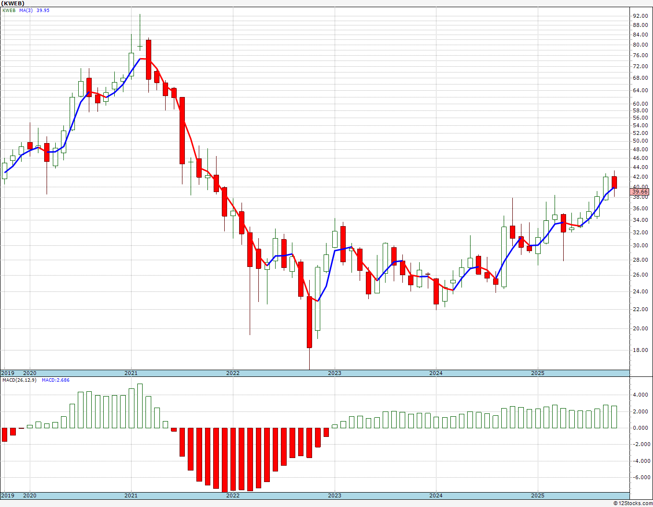Select the 76.00 price axis label
653x507 pixels.
641,55
